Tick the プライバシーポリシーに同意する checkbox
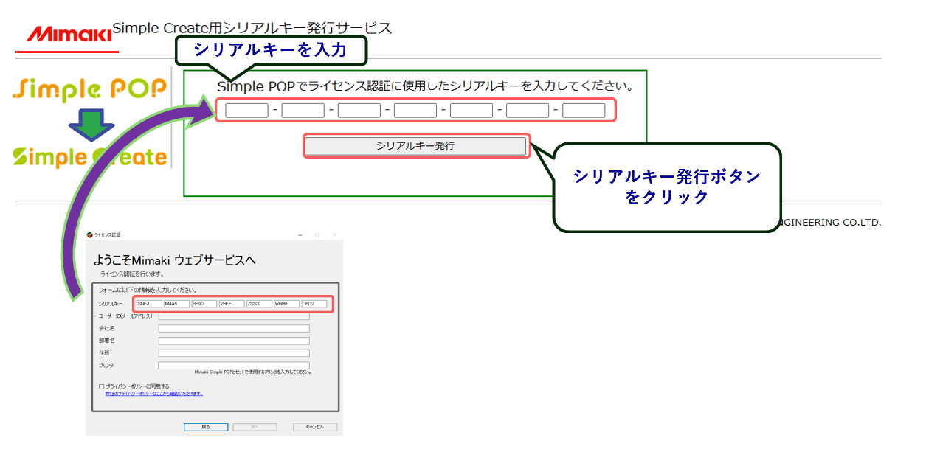This screenshot has width=926, height=452. pos(101,386)
